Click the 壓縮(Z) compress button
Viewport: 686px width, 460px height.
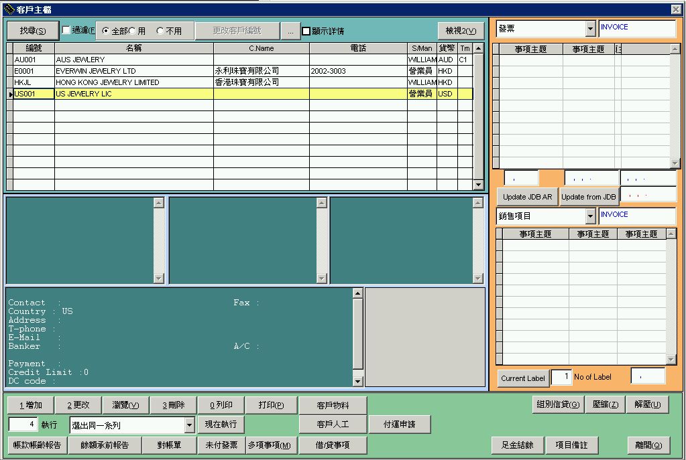click(606, 404)
